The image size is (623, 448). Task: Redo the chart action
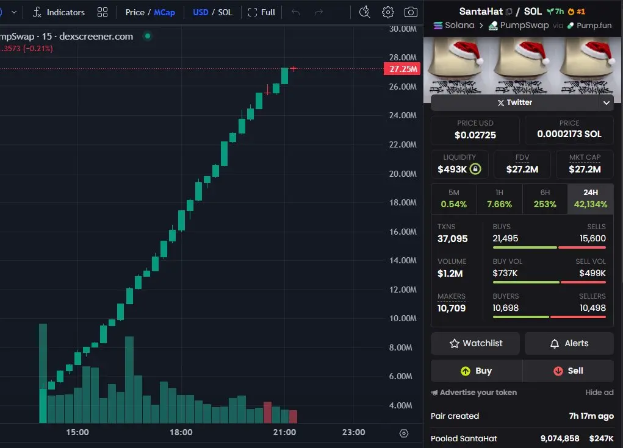(319, 12)
